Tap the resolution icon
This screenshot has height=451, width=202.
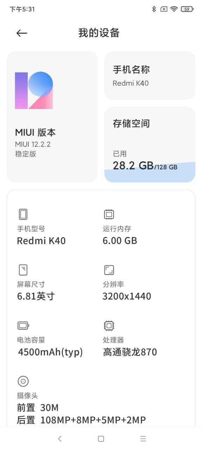tap(109, 270)
